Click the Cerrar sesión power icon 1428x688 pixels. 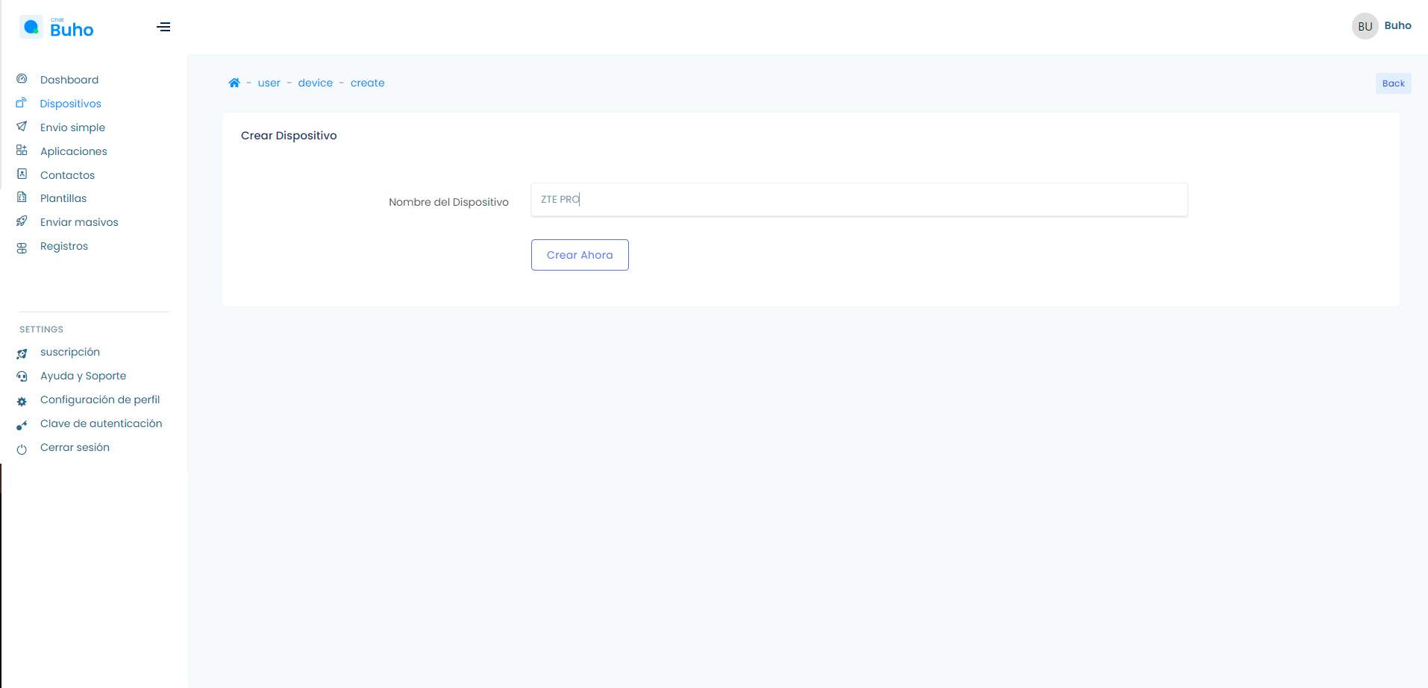[22, 449]
